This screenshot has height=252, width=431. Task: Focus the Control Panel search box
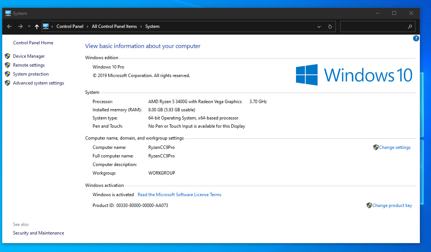(x=378, y=26)
